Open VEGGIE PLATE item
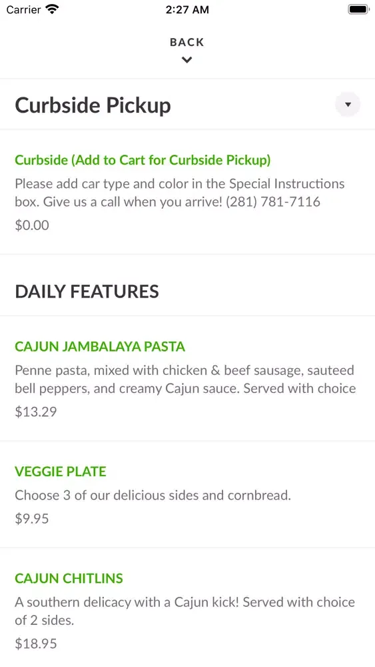This screenshot has width=375, height=667. tap(61, 472)
